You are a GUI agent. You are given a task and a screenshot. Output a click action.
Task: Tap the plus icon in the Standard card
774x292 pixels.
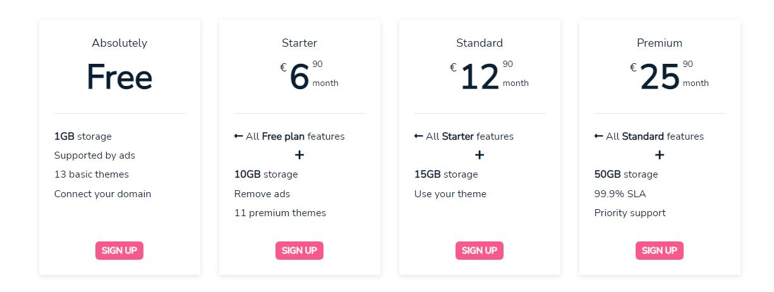point(480,155)
